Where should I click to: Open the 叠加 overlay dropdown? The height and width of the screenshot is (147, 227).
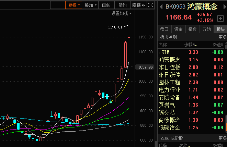click(90, 5)
